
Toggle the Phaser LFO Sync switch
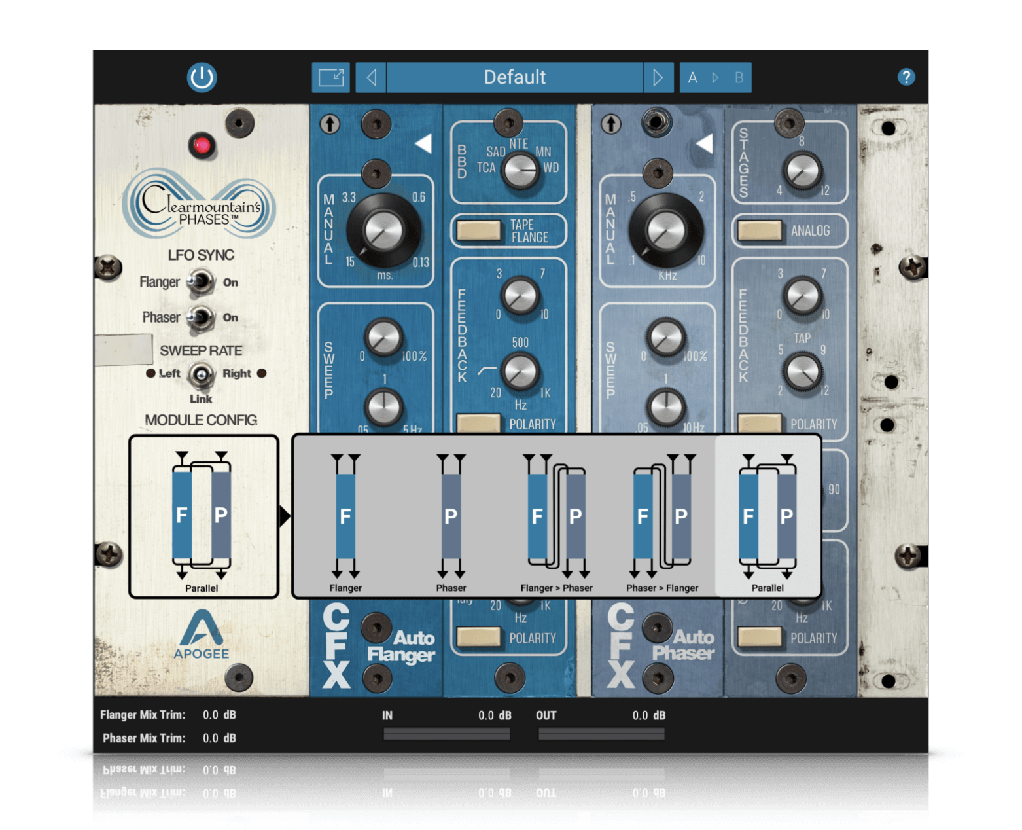(x=200, y=317)
